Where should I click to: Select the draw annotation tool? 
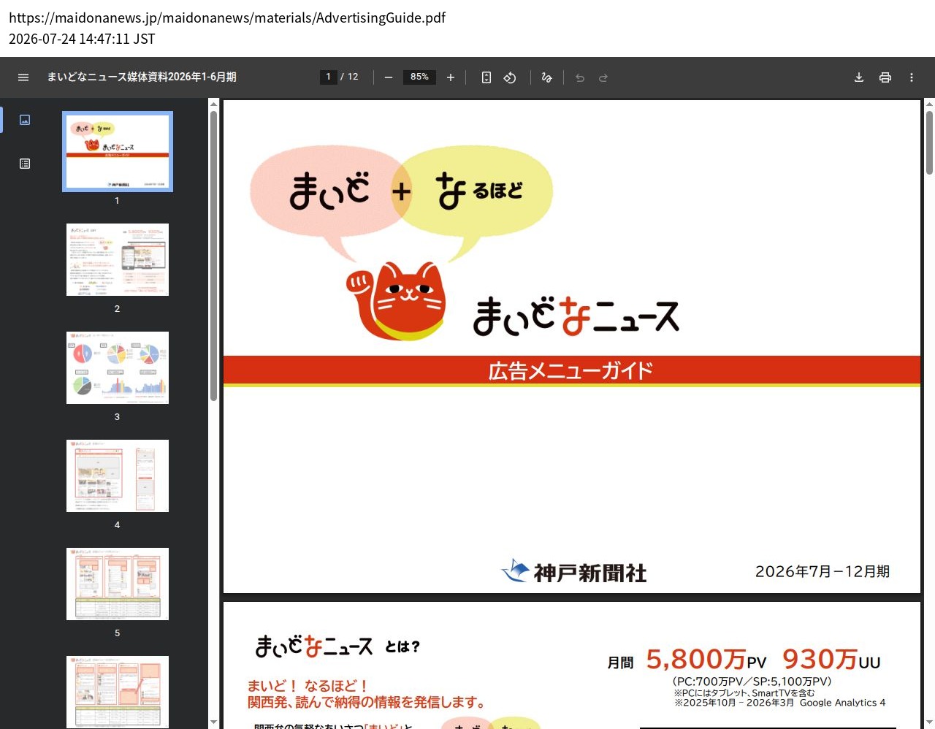[546, 77]
